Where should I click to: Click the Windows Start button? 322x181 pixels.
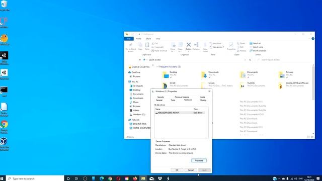pos(2,178)
